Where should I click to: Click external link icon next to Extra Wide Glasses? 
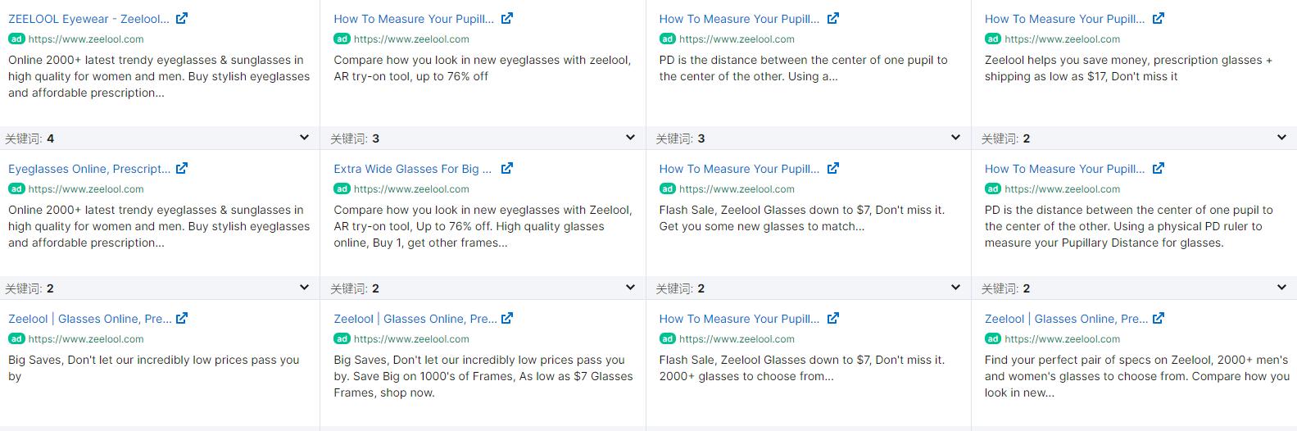click(x=507, y=168)
